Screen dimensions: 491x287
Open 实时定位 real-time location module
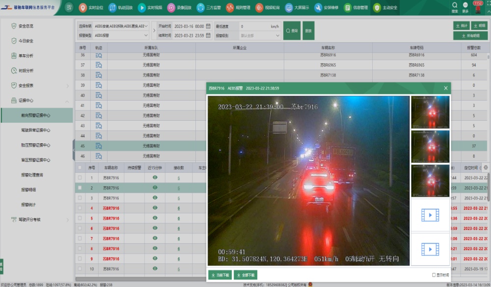(91, 8)
